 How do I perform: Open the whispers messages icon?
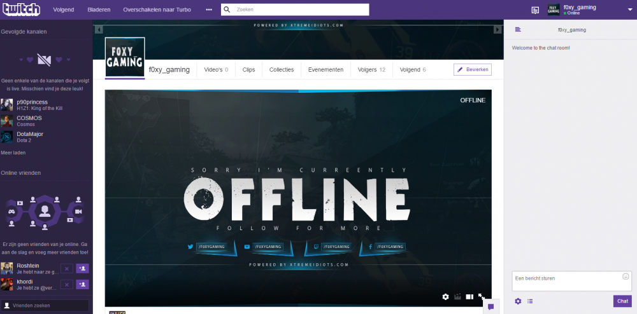tap(536, 10)
